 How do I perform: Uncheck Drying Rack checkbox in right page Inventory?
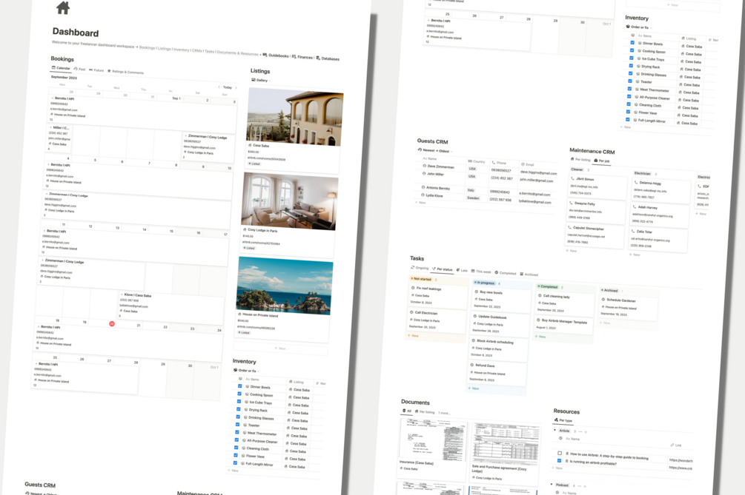[x=631, y=65]
